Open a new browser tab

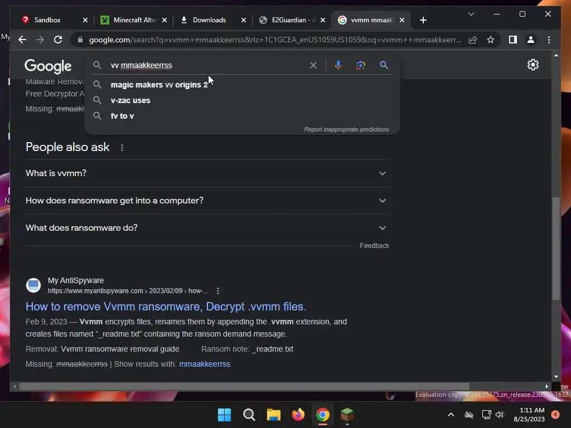pos(423,20)
